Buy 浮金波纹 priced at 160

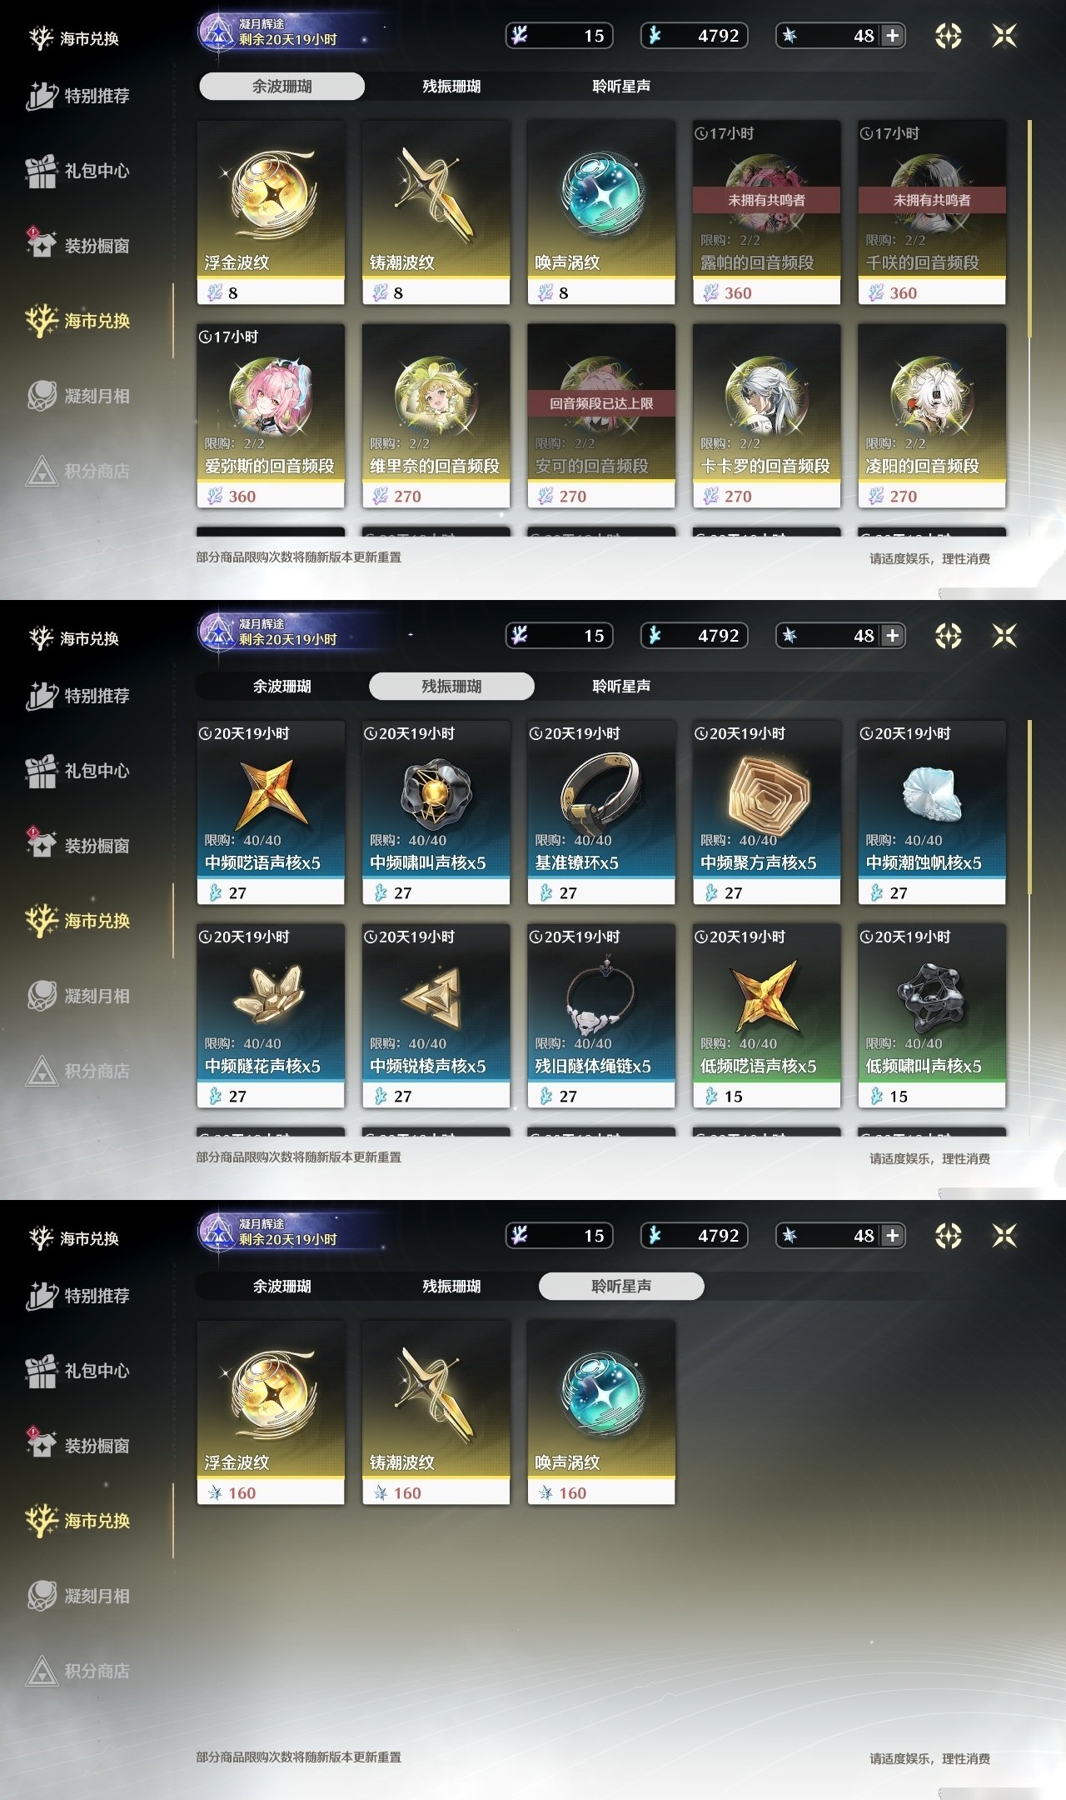[x=271, y=1412]
